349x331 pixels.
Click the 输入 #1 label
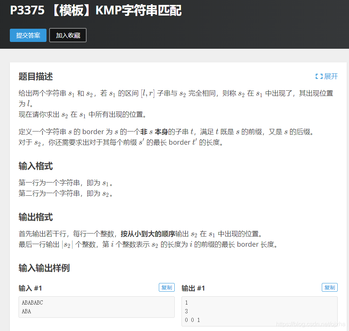point(30,288)
